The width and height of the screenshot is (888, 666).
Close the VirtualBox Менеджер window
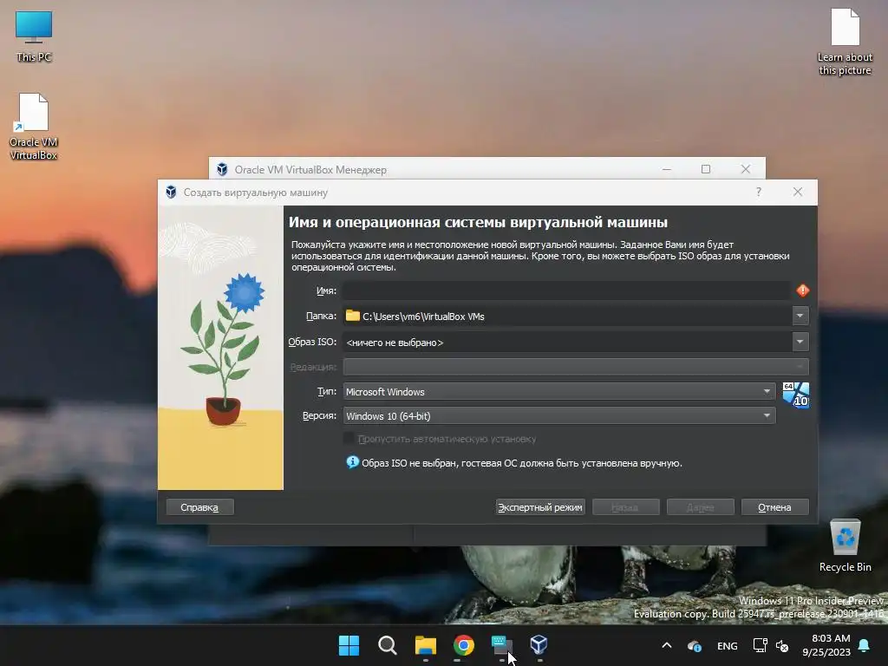click(745, 169)
